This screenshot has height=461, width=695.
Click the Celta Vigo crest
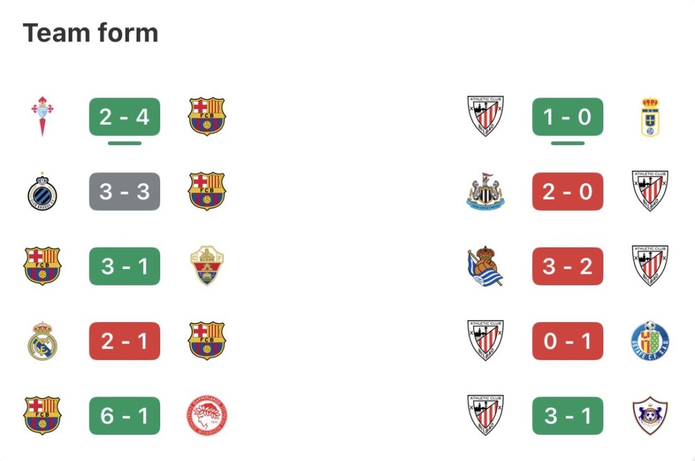tap(43, 117)
